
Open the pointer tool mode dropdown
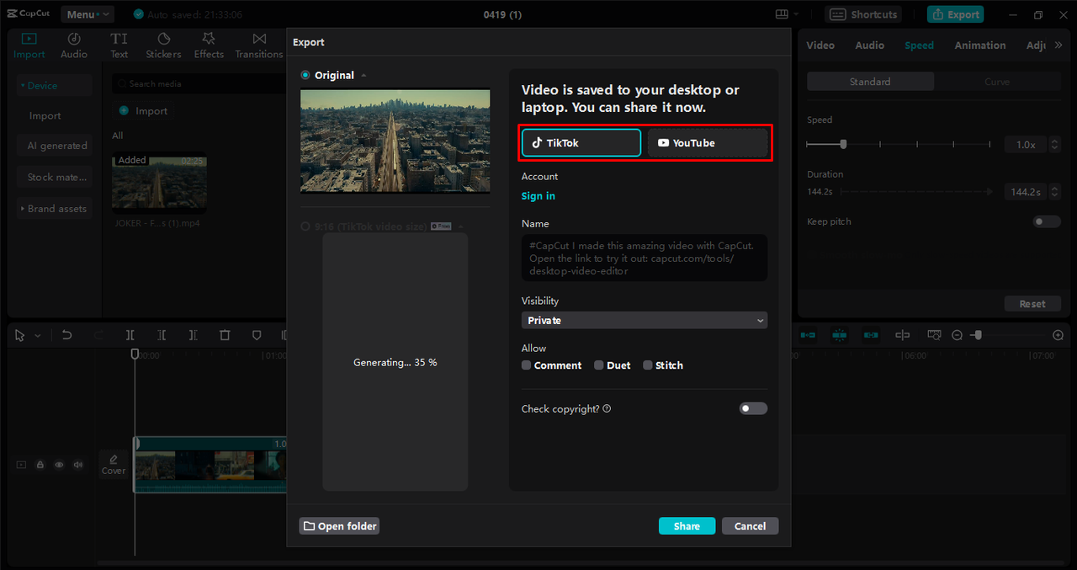pyautogui.click(x=37, y=336)
